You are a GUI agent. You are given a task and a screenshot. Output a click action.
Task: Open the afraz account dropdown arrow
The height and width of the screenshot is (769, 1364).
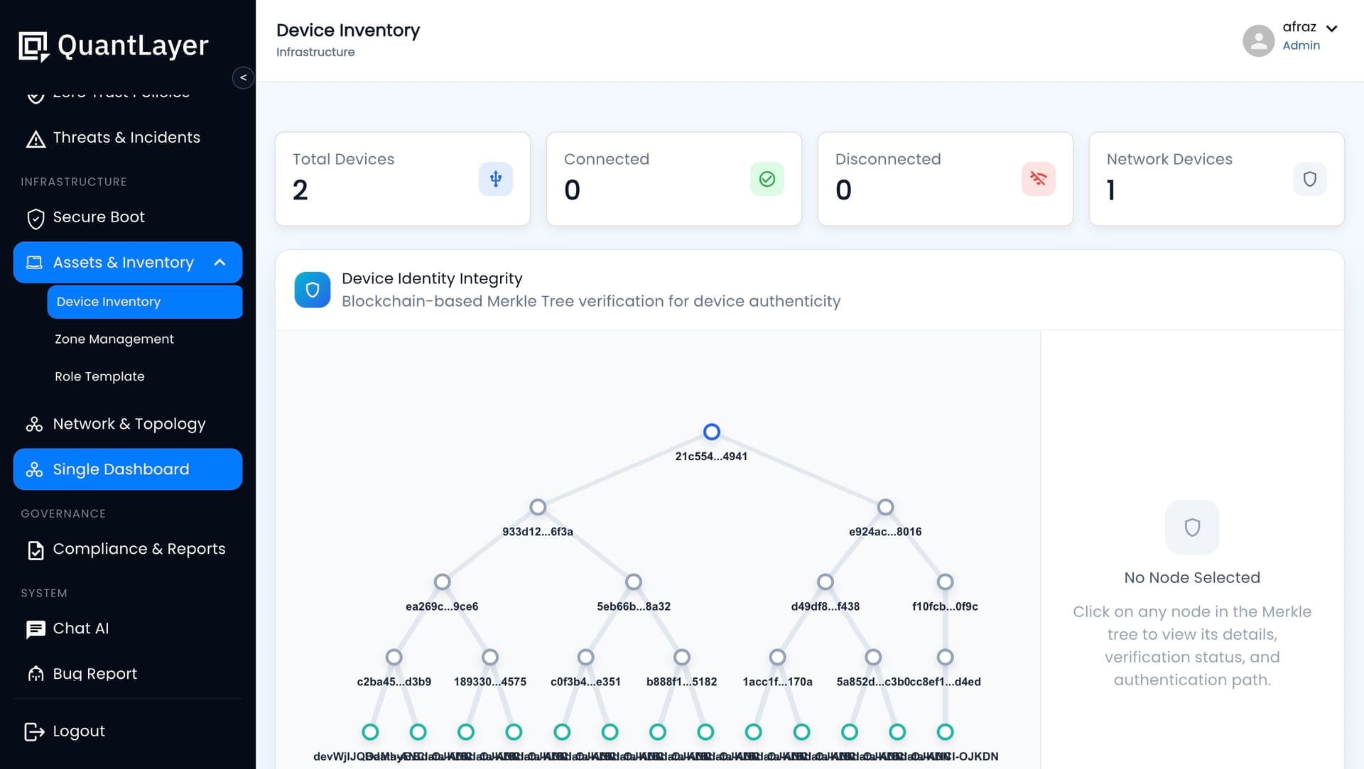[1332, 28]
